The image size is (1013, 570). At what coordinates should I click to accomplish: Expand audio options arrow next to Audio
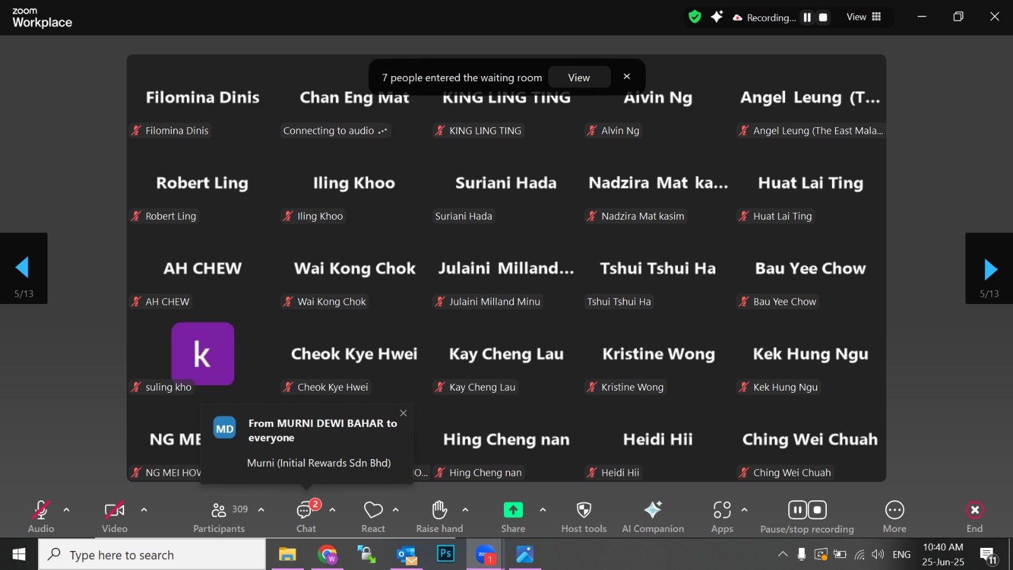(66, 510)
